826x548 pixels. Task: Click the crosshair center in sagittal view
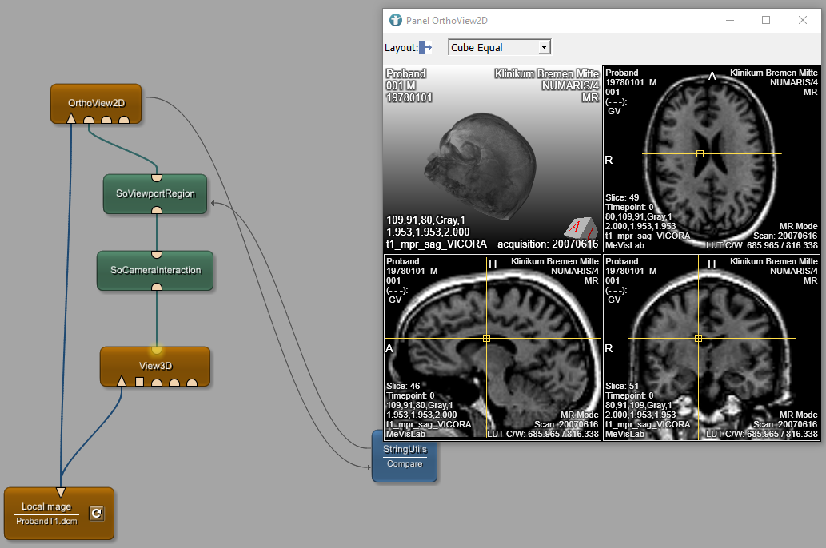click(486, 339)
